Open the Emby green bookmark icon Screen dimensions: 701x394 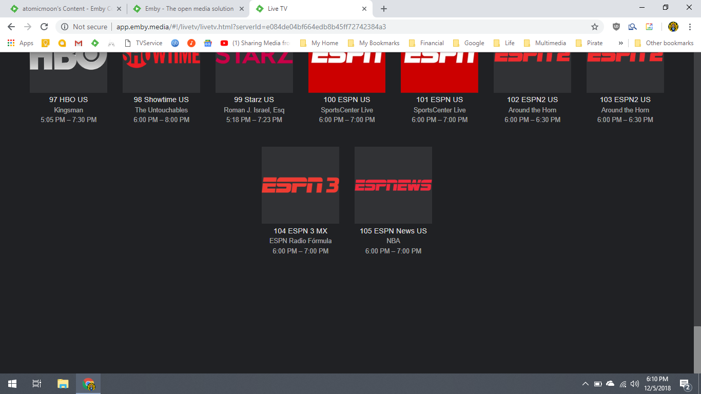[95, 43]
